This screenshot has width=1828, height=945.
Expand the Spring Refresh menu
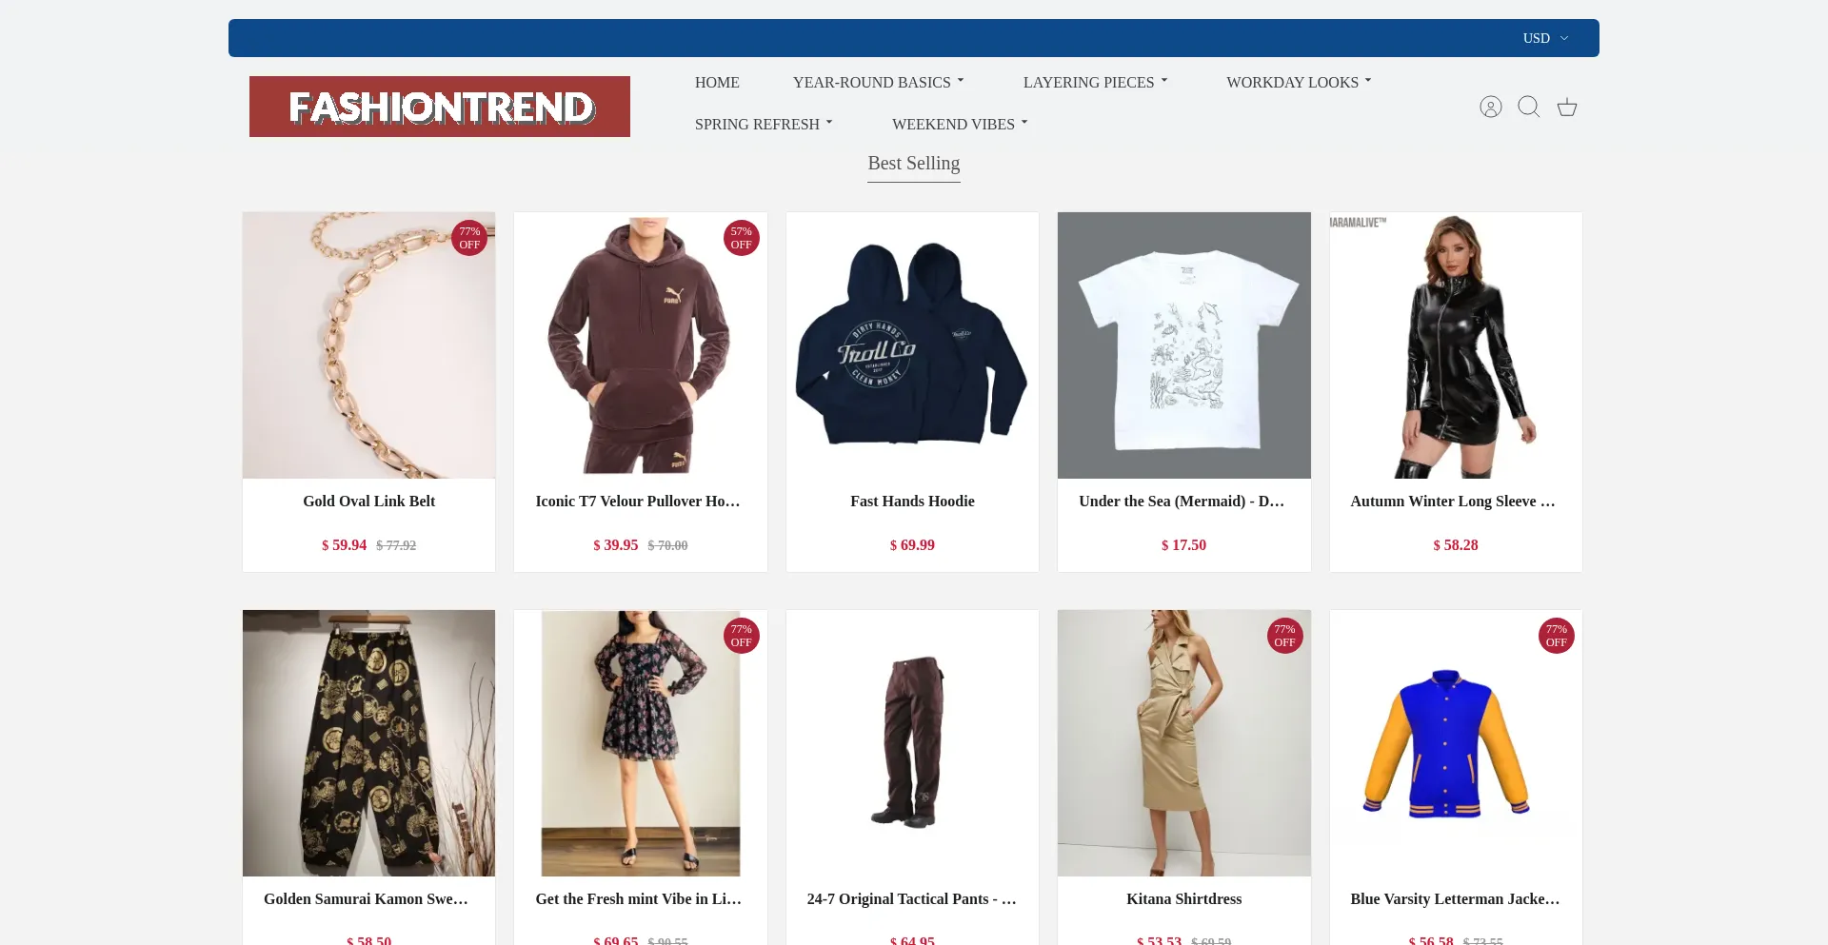764,124
